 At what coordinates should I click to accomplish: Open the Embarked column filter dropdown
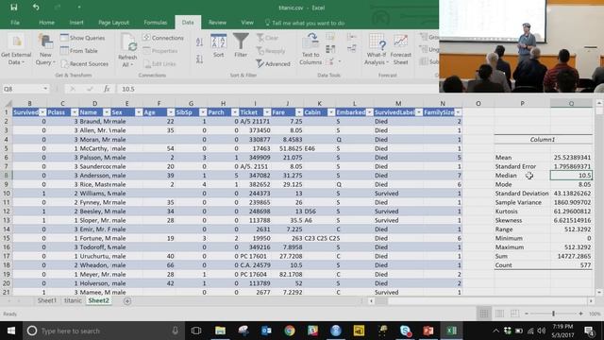coord(369,112)
